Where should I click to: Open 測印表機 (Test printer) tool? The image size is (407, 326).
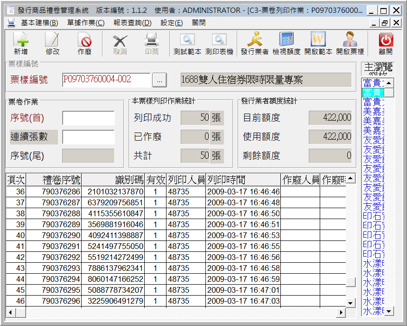point(219,43)
